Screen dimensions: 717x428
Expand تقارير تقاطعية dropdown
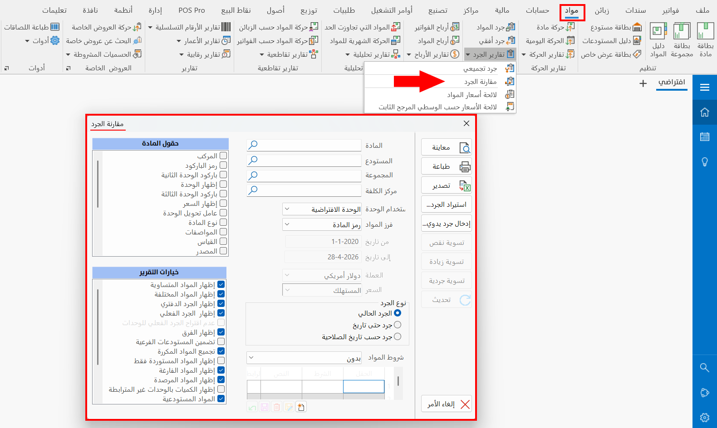pos(289,54)
